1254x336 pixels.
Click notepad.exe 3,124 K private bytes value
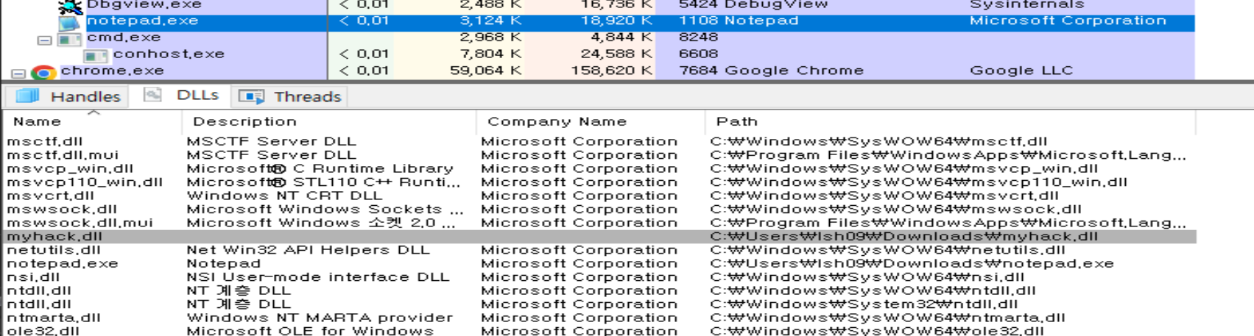click(x=490, y=21)
